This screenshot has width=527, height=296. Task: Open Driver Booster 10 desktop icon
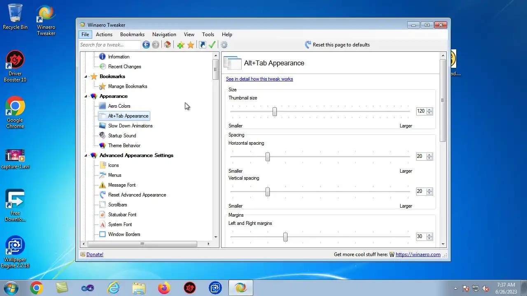[x=15, y=67]
